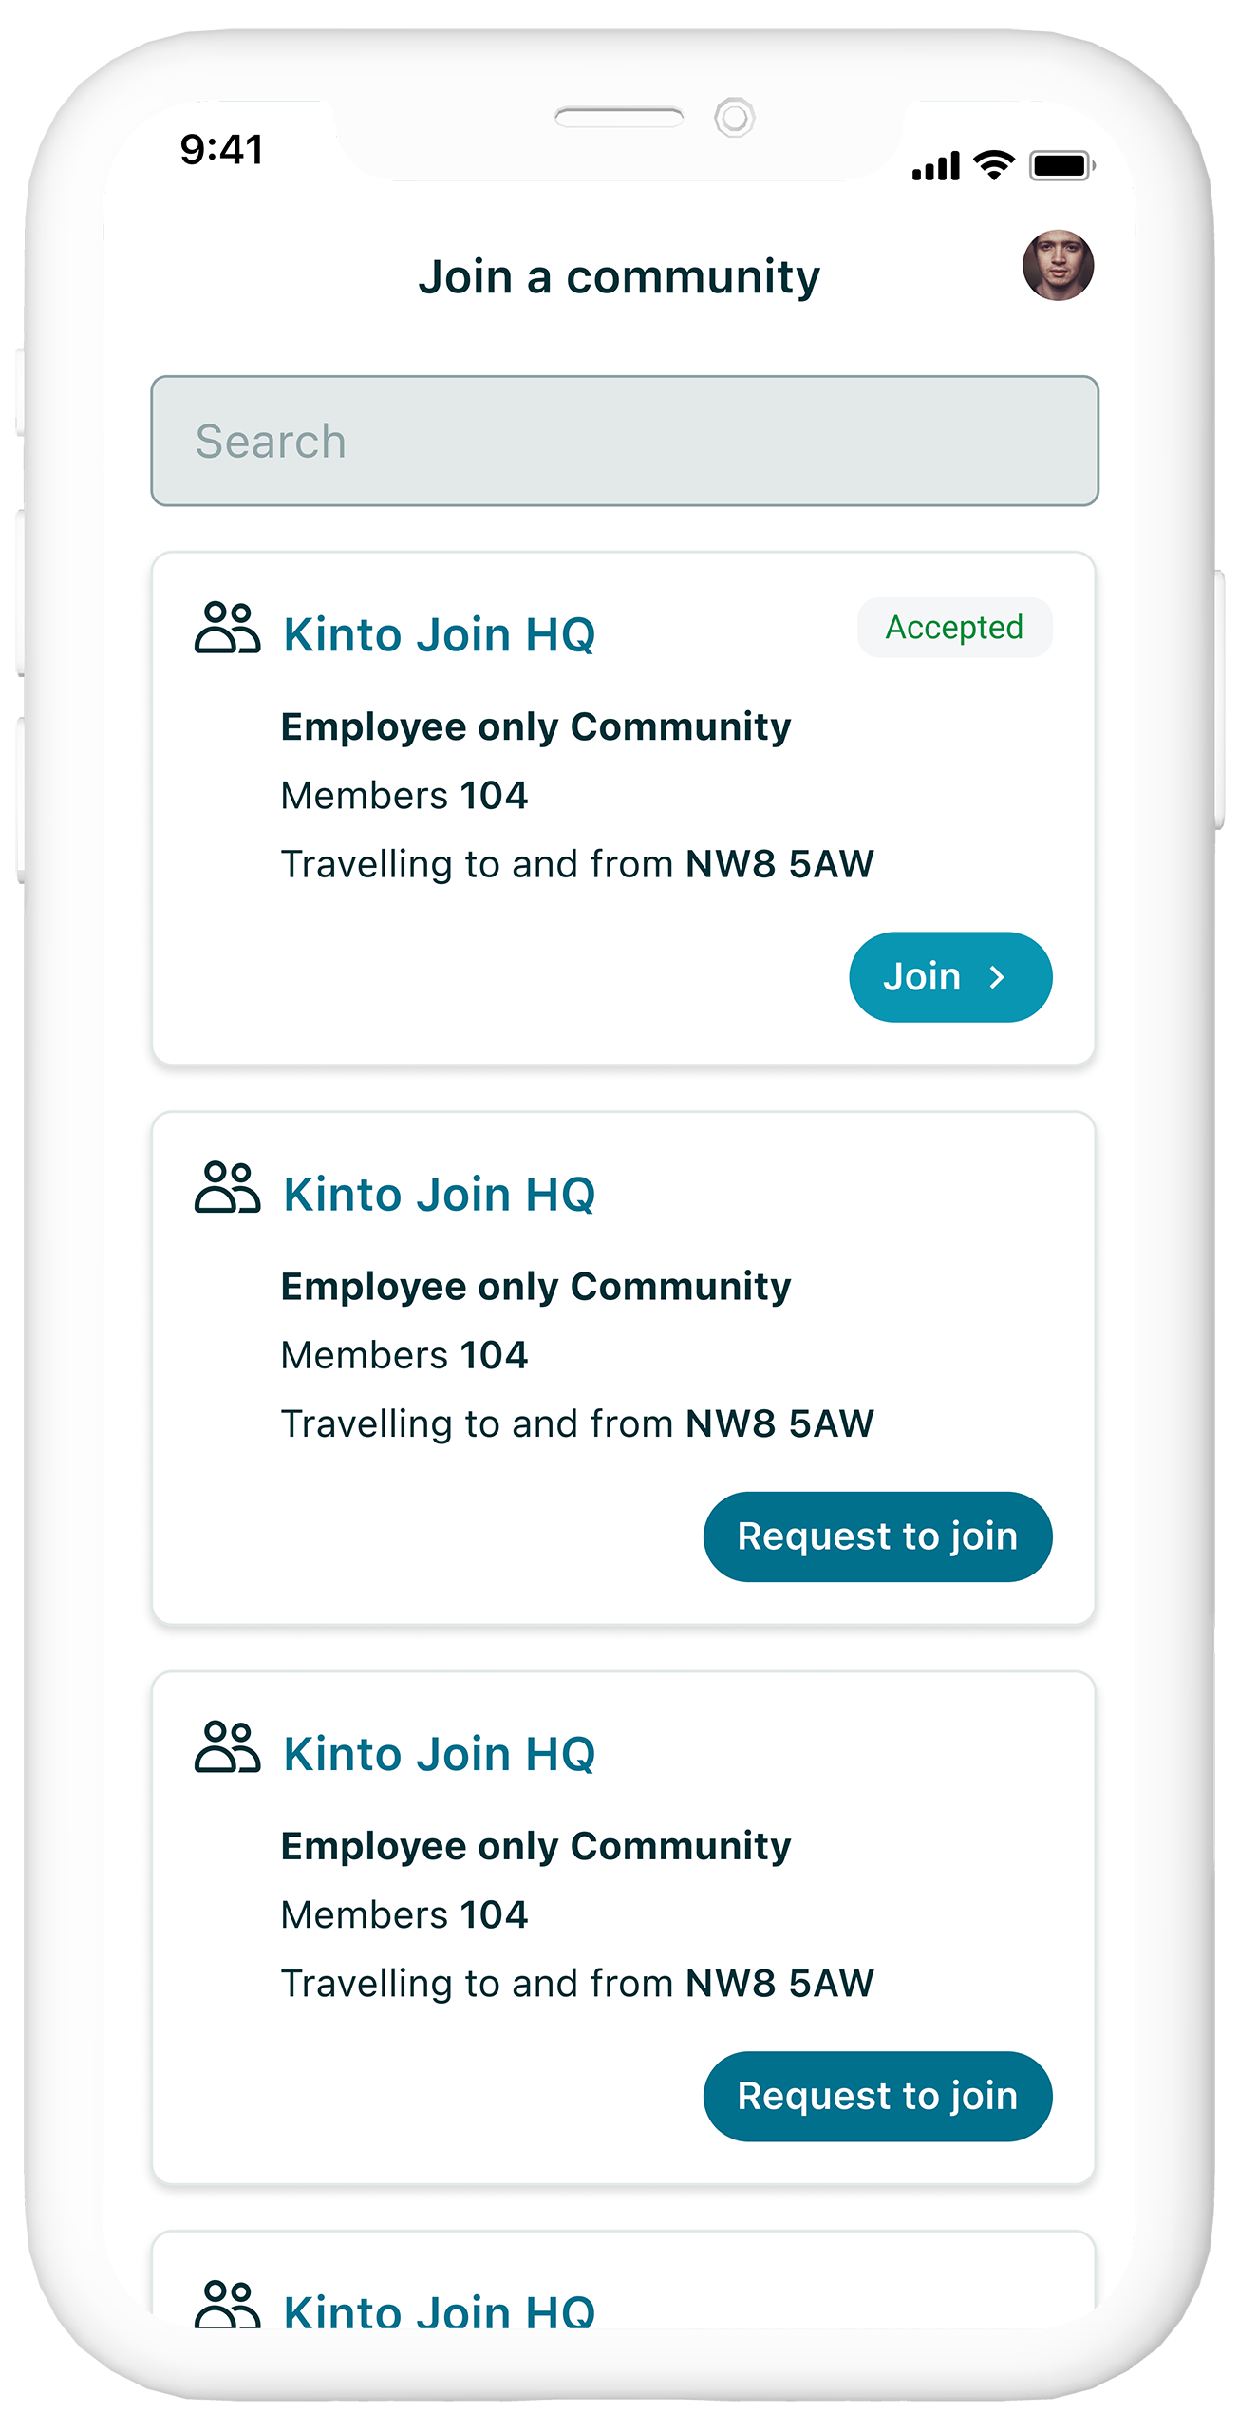Viewport: 1239px width, 2431px height.
Task: Click the group icon on fourth partial card
Action: [x=227, y=2303]
